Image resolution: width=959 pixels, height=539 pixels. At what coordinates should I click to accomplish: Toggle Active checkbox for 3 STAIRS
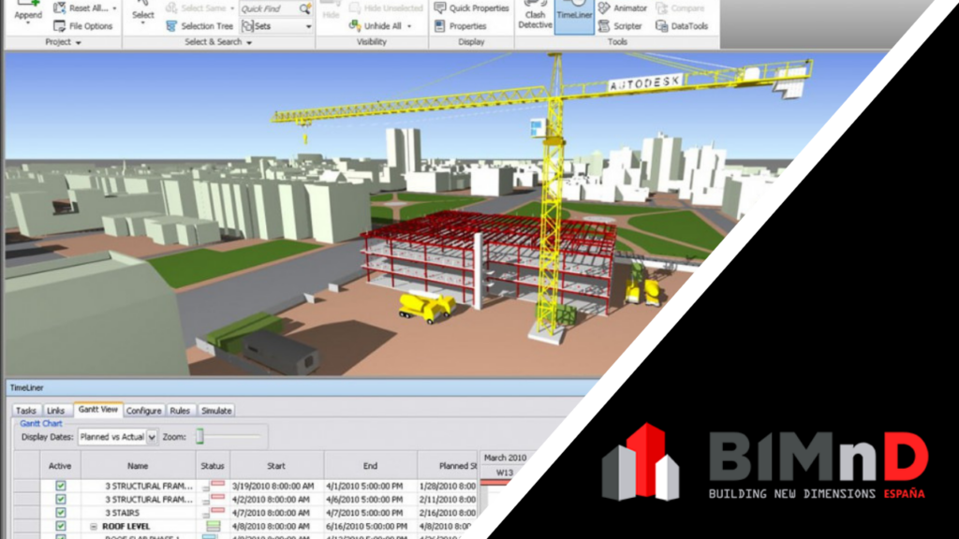click(x=61, y=513)
